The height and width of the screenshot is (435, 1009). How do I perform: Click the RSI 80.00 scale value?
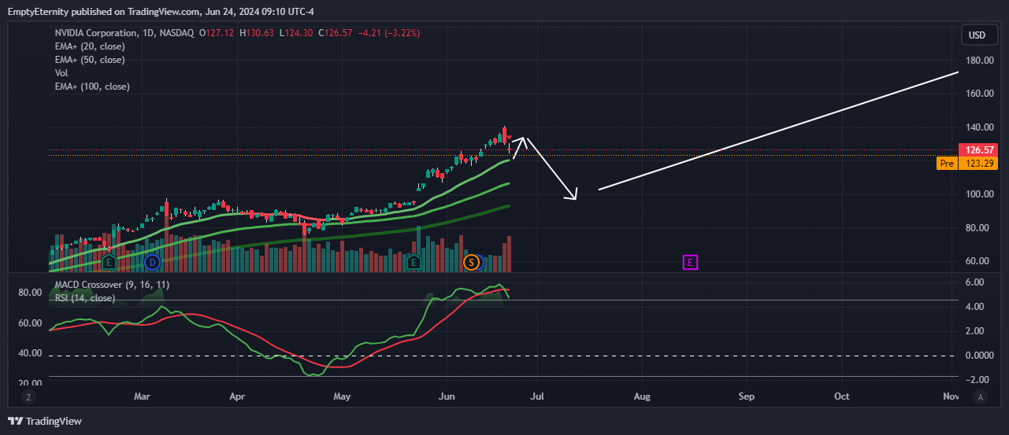(x=30, y=293)
